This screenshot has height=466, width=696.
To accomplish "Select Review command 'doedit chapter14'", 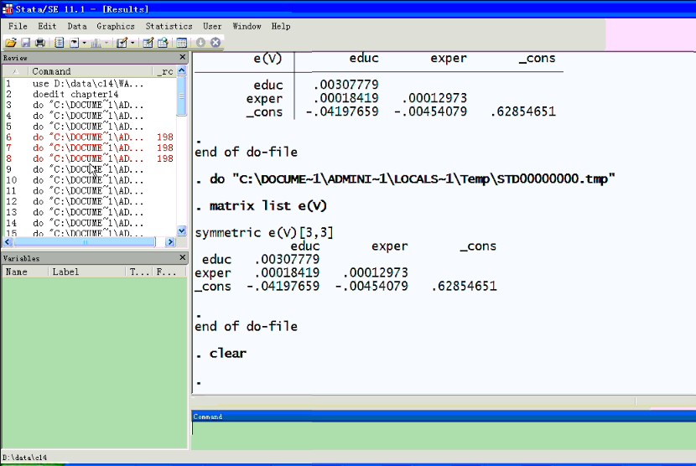I will coord(89,94).
